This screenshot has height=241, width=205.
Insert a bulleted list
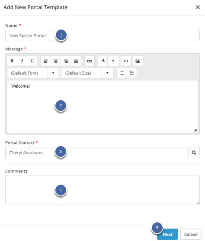(x=122, y=73)
